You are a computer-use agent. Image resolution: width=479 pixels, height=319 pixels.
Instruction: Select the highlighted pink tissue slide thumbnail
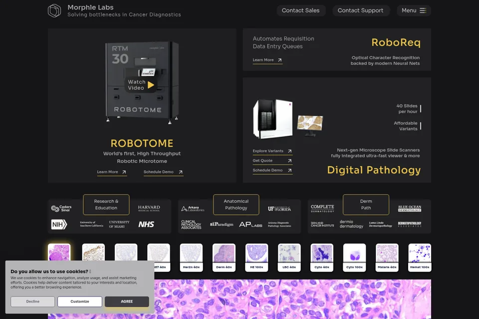click(59, 252)
